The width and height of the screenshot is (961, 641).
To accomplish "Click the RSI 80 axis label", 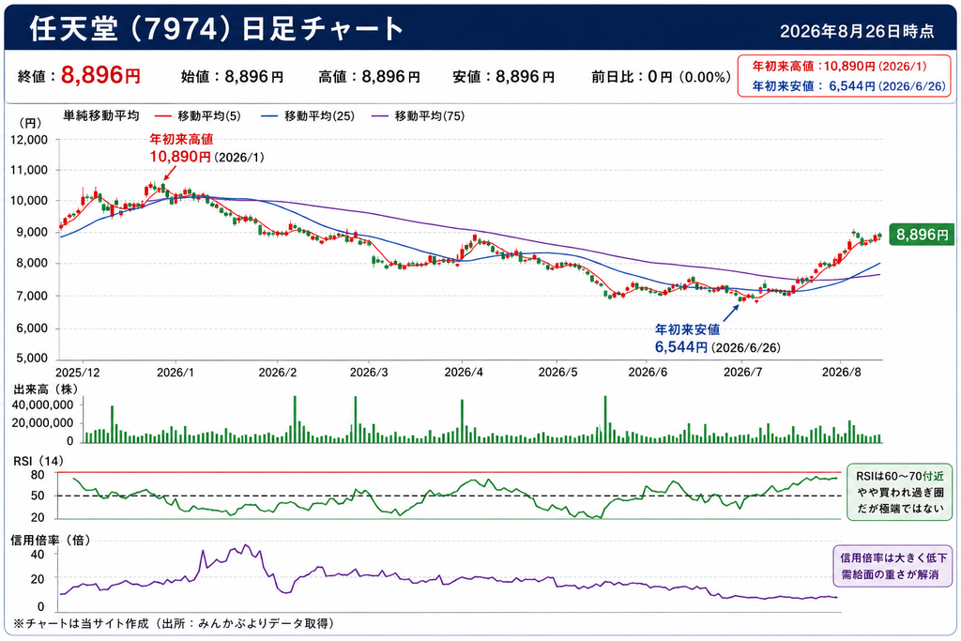I will click(38, 475).
